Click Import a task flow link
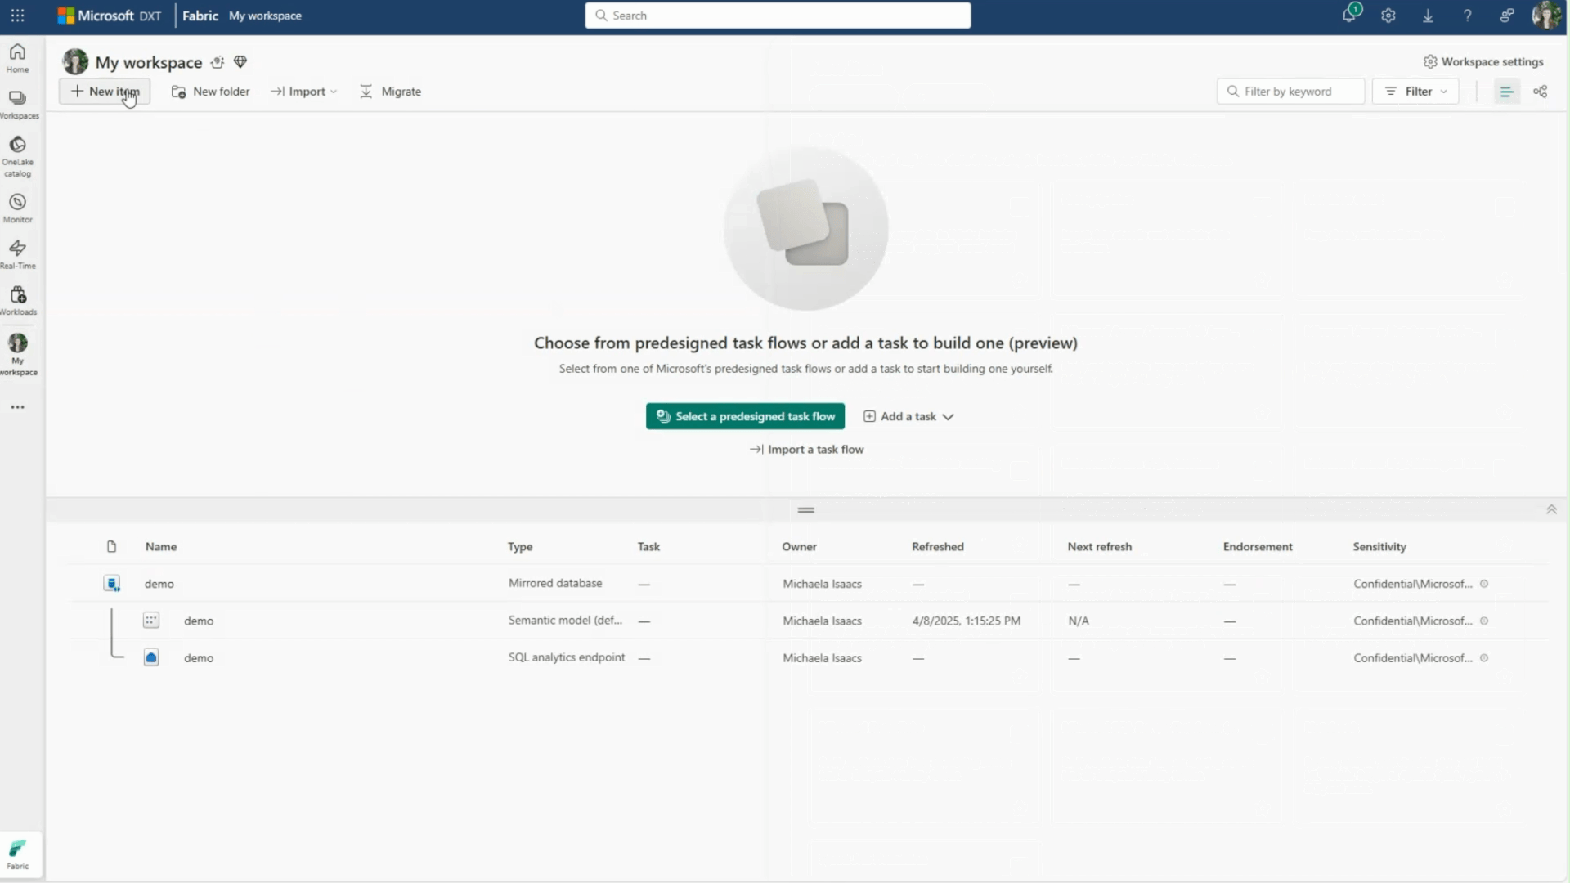1570x883 pixels. pos(807,450)
